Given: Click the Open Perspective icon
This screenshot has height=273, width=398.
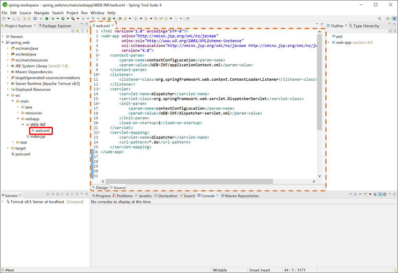Looking at the screenshot, I should point(388,18).
